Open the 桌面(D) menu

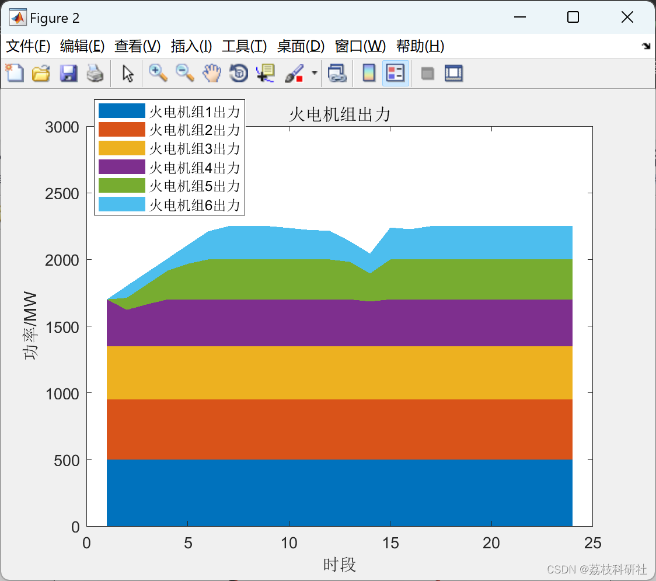pyautogui.click(x=301, y=46)
